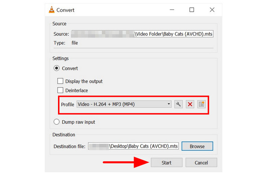Screen dimensions: 270x176
Task: Click the 'Type:' file value text
Action: pos(75,43)
